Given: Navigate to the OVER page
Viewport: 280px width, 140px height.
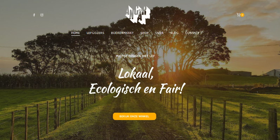Looking at the screenshot, I should (x=159, y=33).
